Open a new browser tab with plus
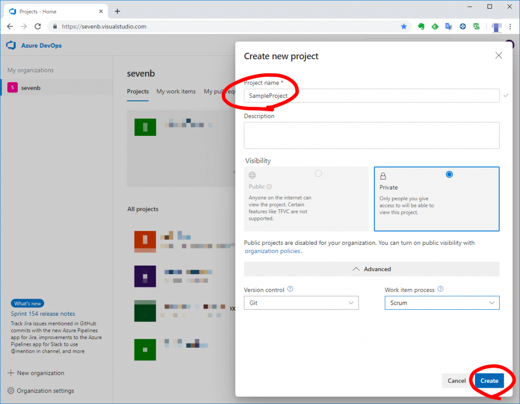520x404 pixels. (117, 11)
